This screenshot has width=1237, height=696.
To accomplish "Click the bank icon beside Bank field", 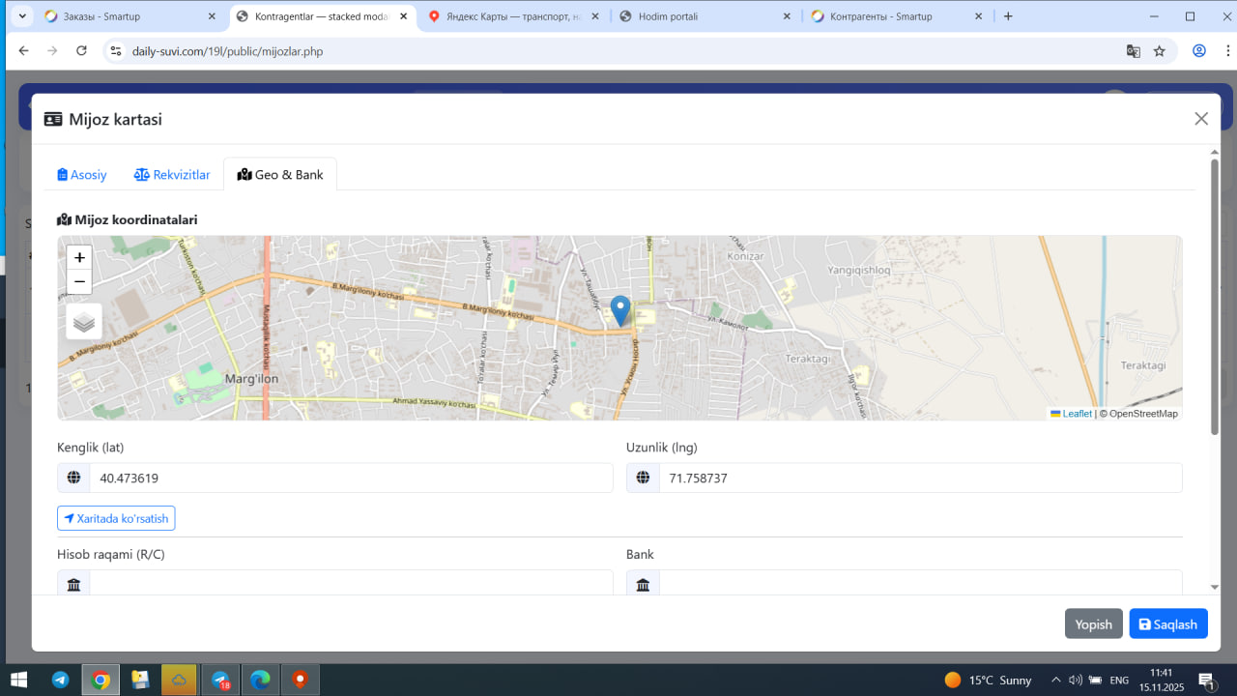I will [x=643, y=583].
